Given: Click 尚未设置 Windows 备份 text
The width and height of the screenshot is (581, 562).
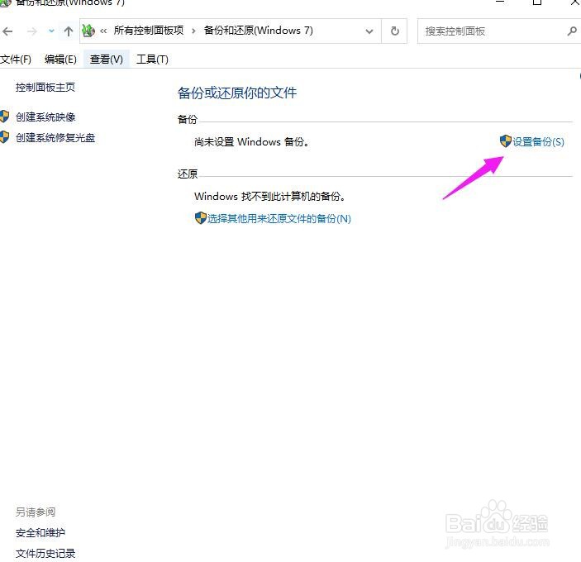Looking at the screenshot, I should pos(252,142).
